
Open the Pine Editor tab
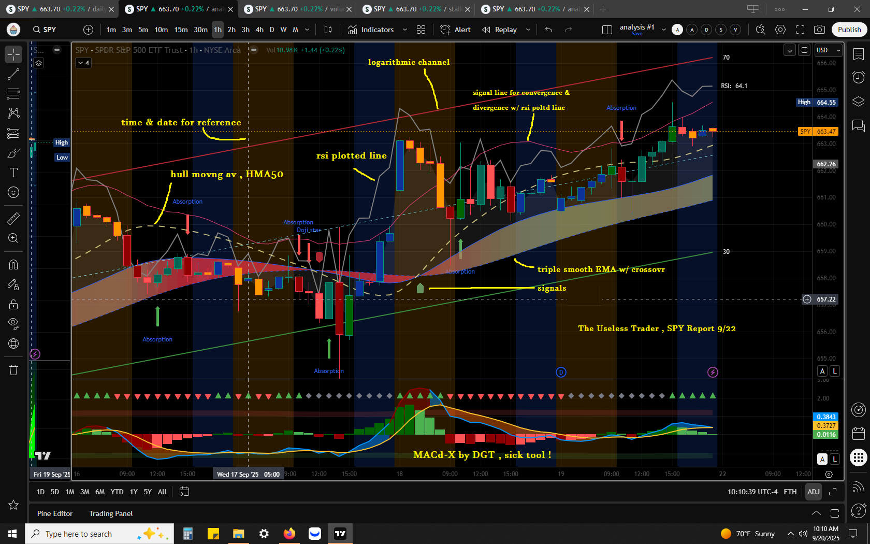pyautogui.click(x=55, y=513)
